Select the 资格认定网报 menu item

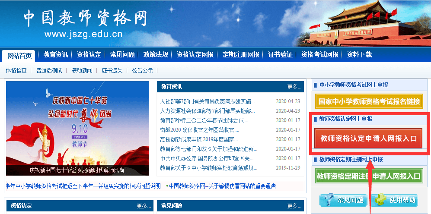pyautogui.click(x=195, y=55)
